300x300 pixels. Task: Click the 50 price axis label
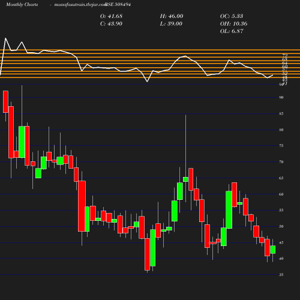coord(281,226)
